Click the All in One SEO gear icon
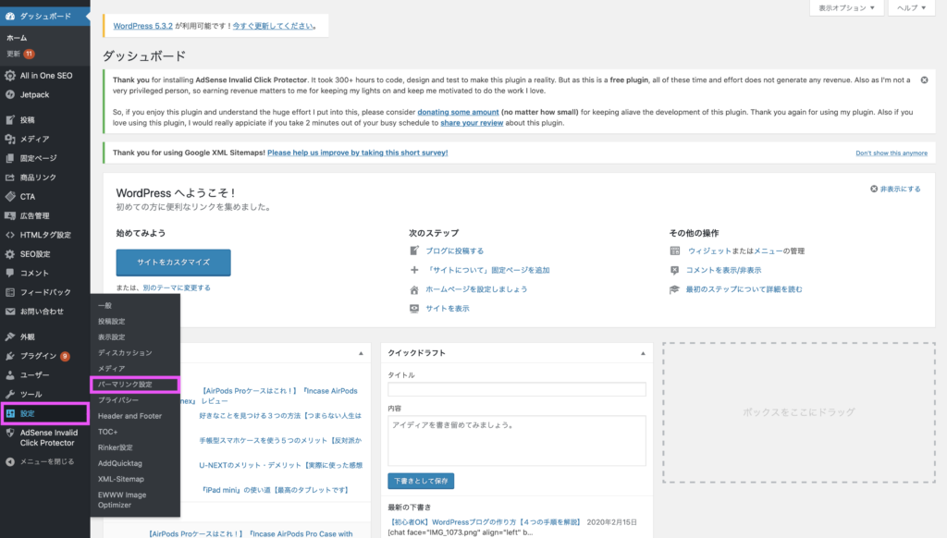947x538 pixels. [9, 76]
